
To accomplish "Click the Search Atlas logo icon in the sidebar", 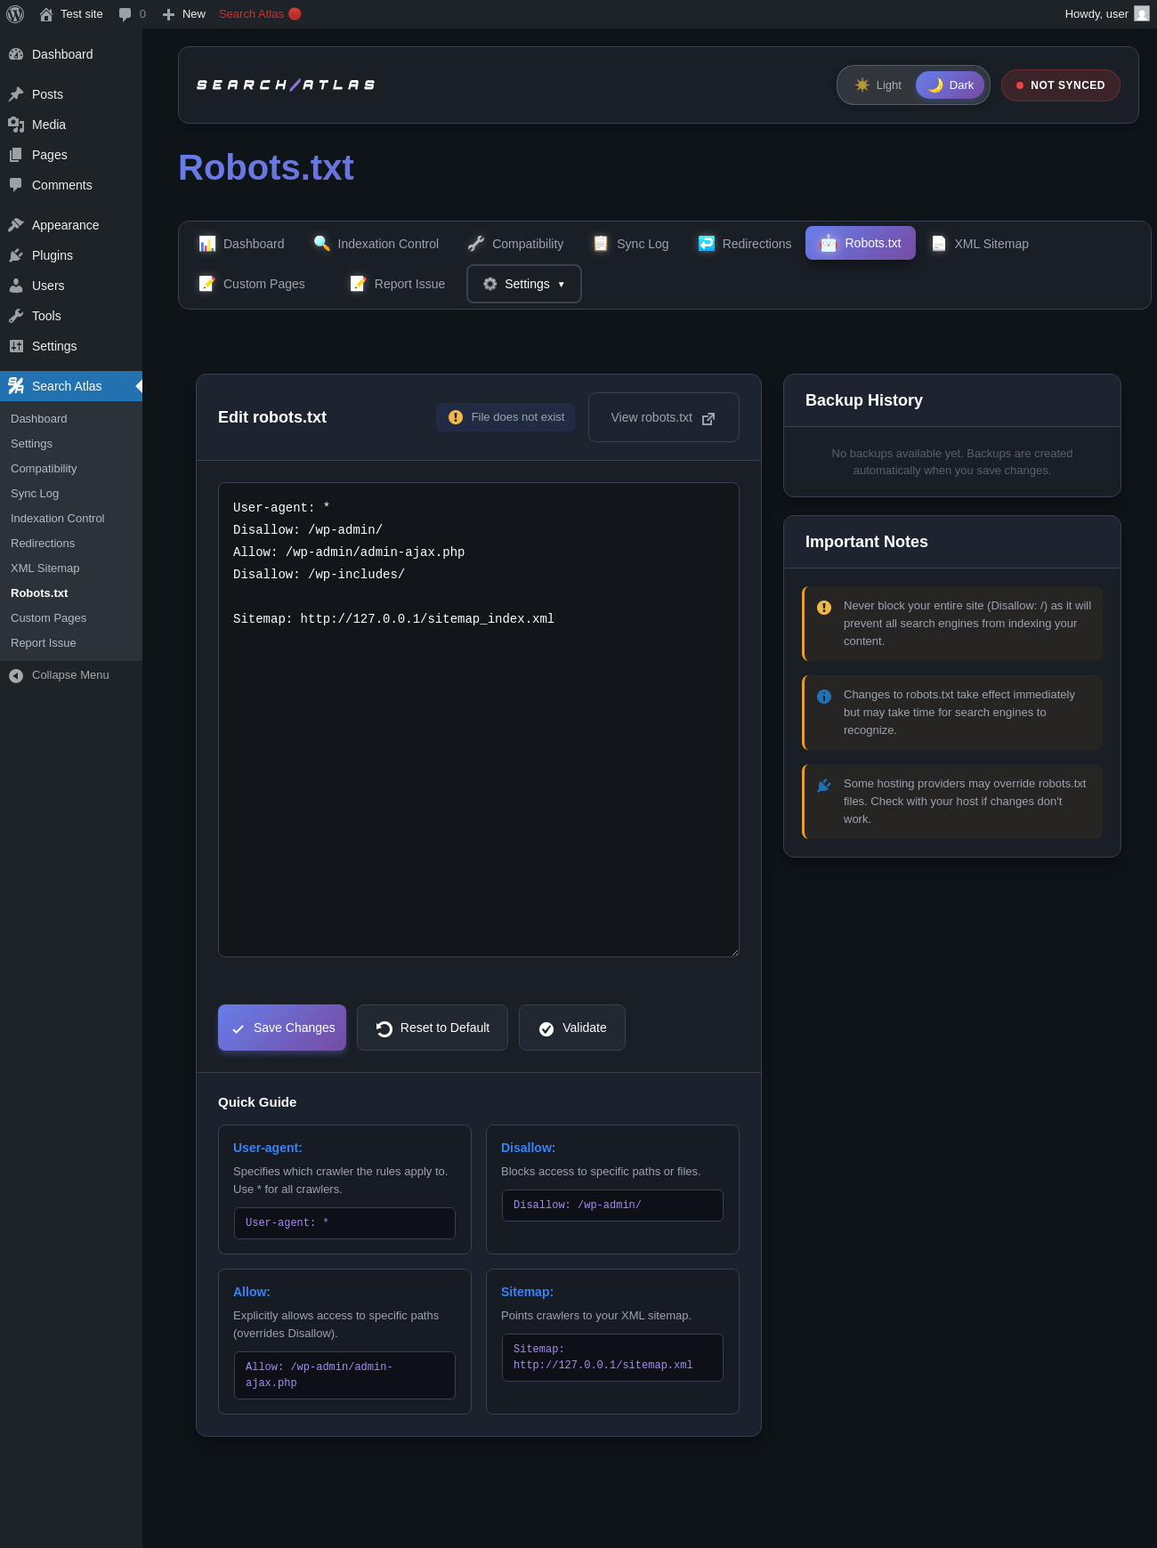I will point(16,385).
